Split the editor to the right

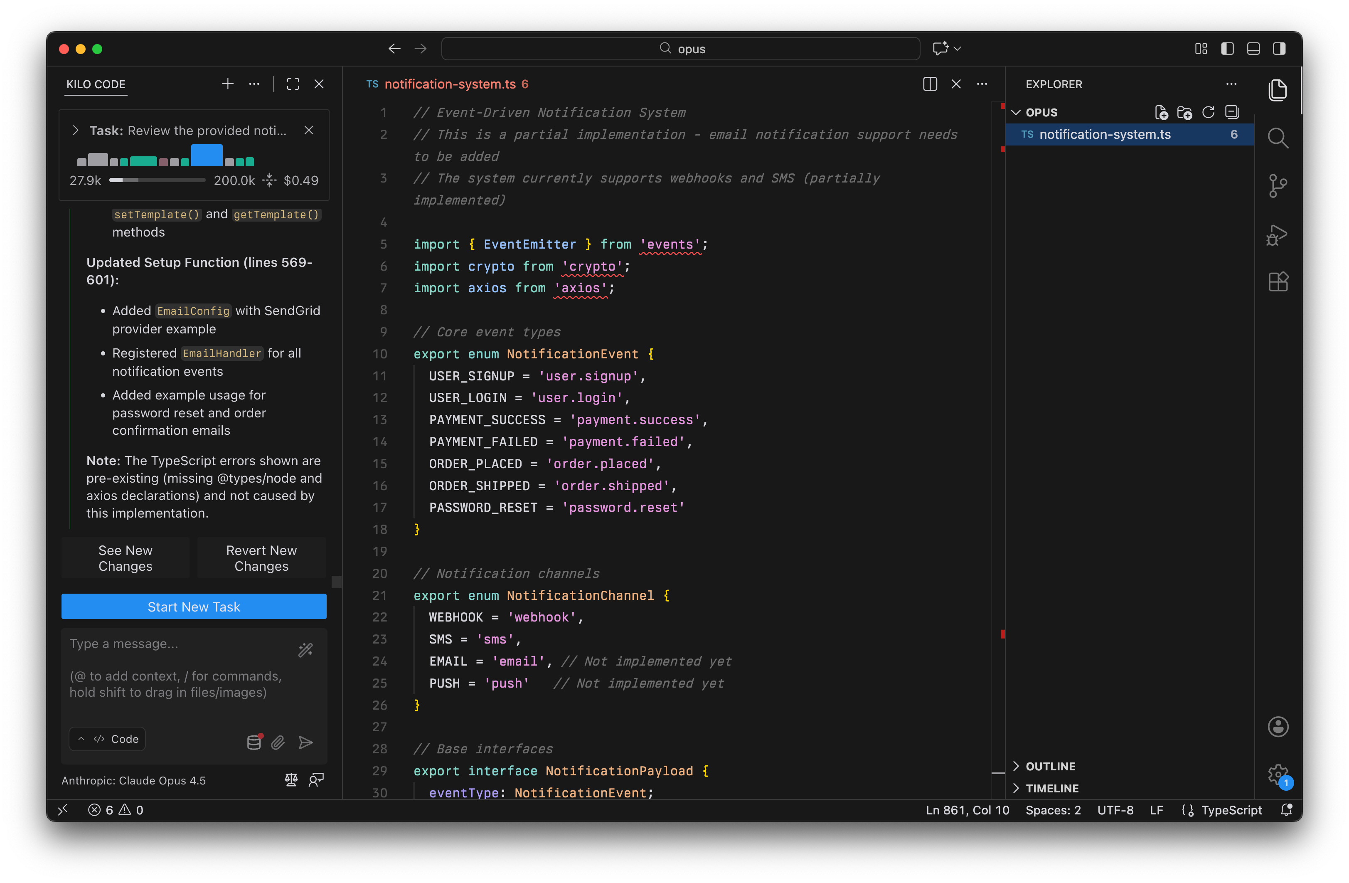pos(930,84)
